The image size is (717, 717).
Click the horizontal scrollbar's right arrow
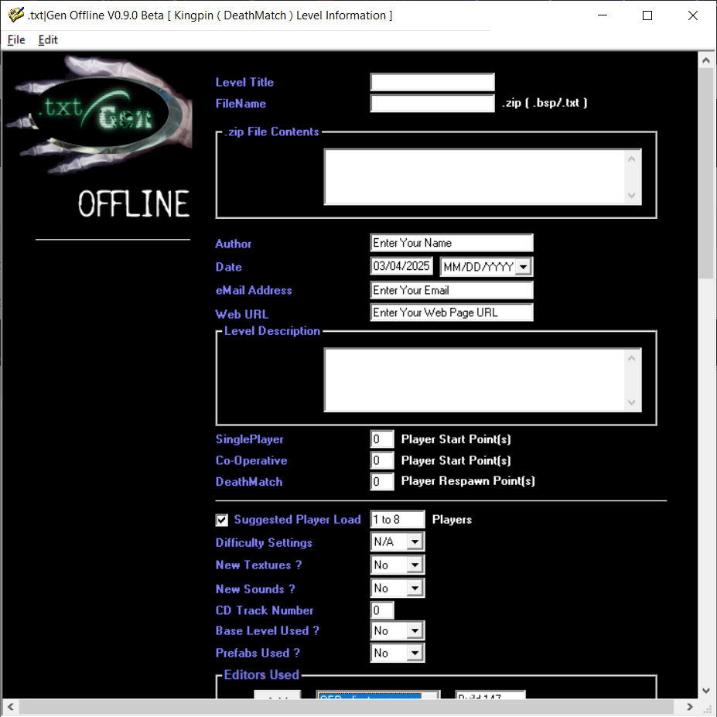690,707
